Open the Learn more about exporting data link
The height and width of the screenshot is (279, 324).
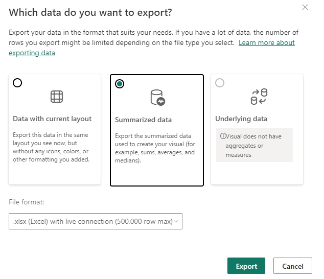click(266, 42)
